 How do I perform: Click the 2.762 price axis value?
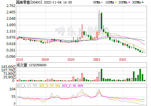click(11, 6)
